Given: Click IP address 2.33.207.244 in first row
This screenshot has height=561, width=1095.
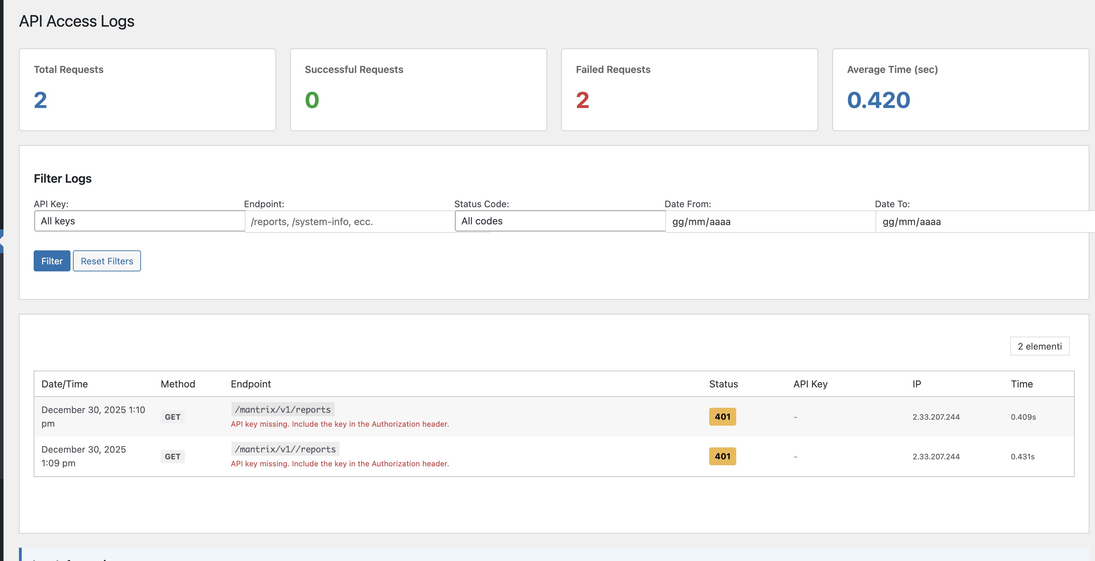Looking at the screenshot, I should pos(936,417).
